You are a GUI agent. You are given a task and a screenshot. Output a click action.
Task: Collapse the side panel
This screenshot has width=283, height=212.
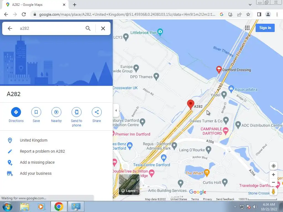[x=116, y=110]
